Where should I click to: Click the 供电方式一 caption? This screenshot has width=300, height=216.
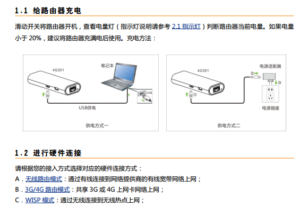coord(97,125)
